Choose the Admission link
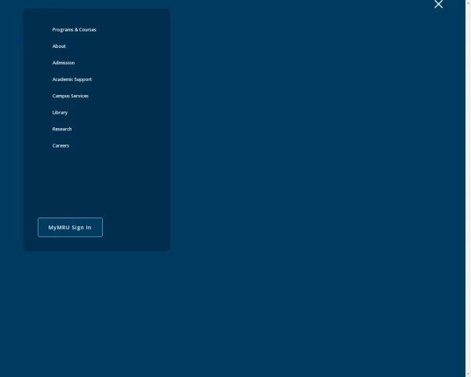Viewport: 471px width, 377px height. [x=64, y=63]
